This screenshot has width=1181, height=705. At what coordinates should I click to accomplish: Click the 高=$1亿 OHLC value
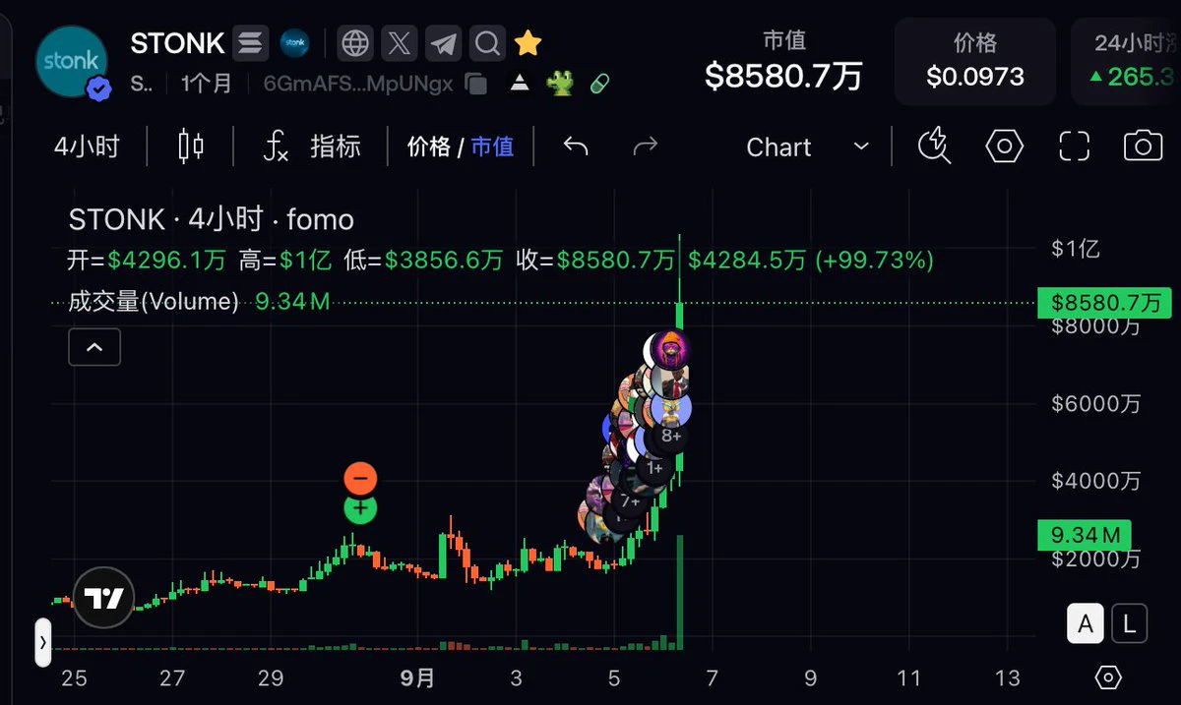pos(284,261)
